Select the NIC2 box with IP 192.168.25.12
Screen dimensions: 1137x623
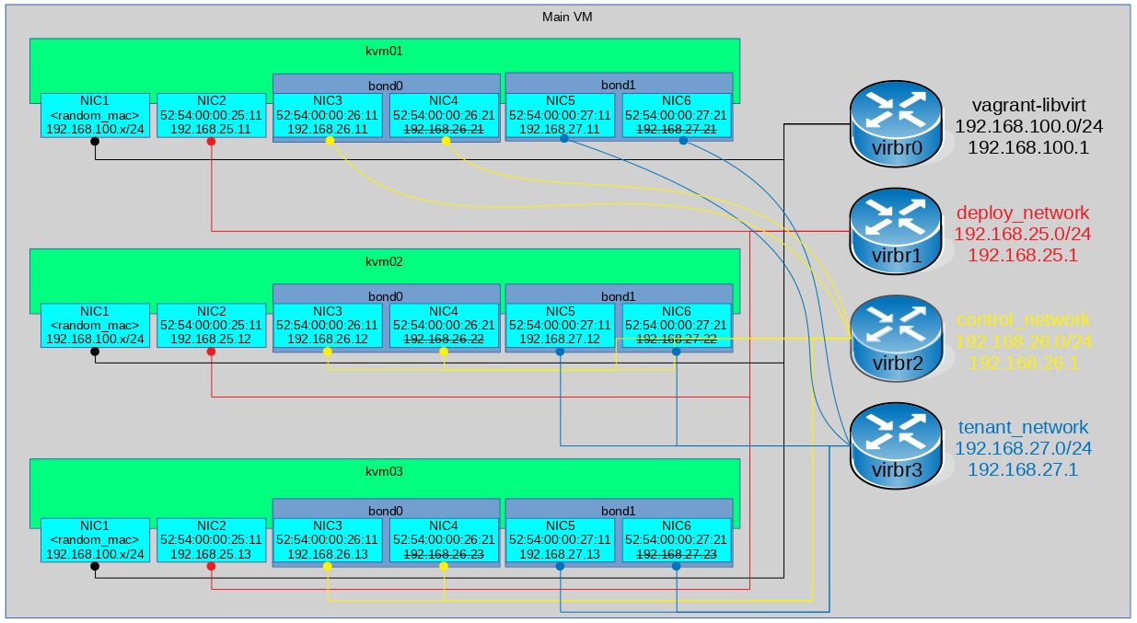coord(212,326)
